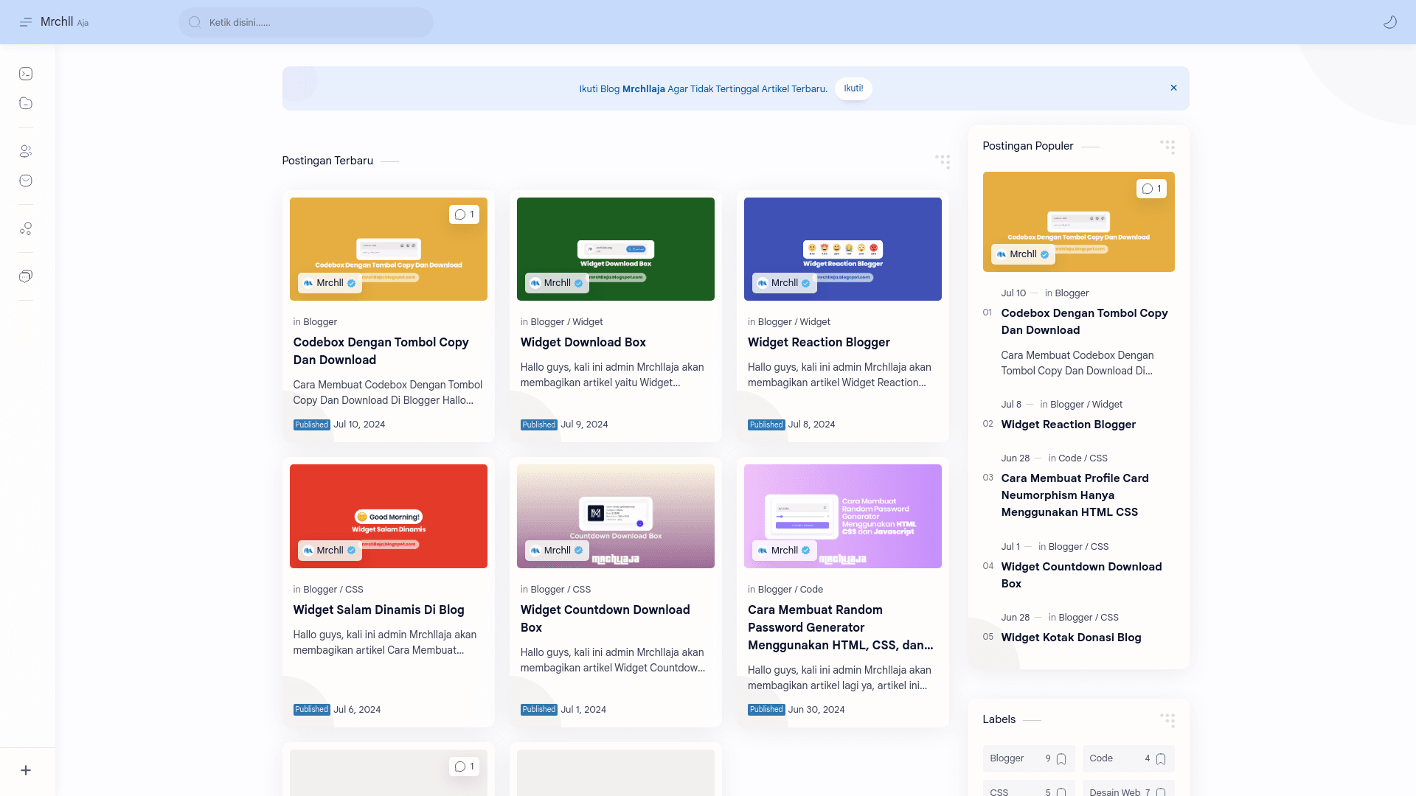The width and height of the screenshot is (1416, 796).
Task: Click the users icon in the sidebar
Action: pos(26,151)
